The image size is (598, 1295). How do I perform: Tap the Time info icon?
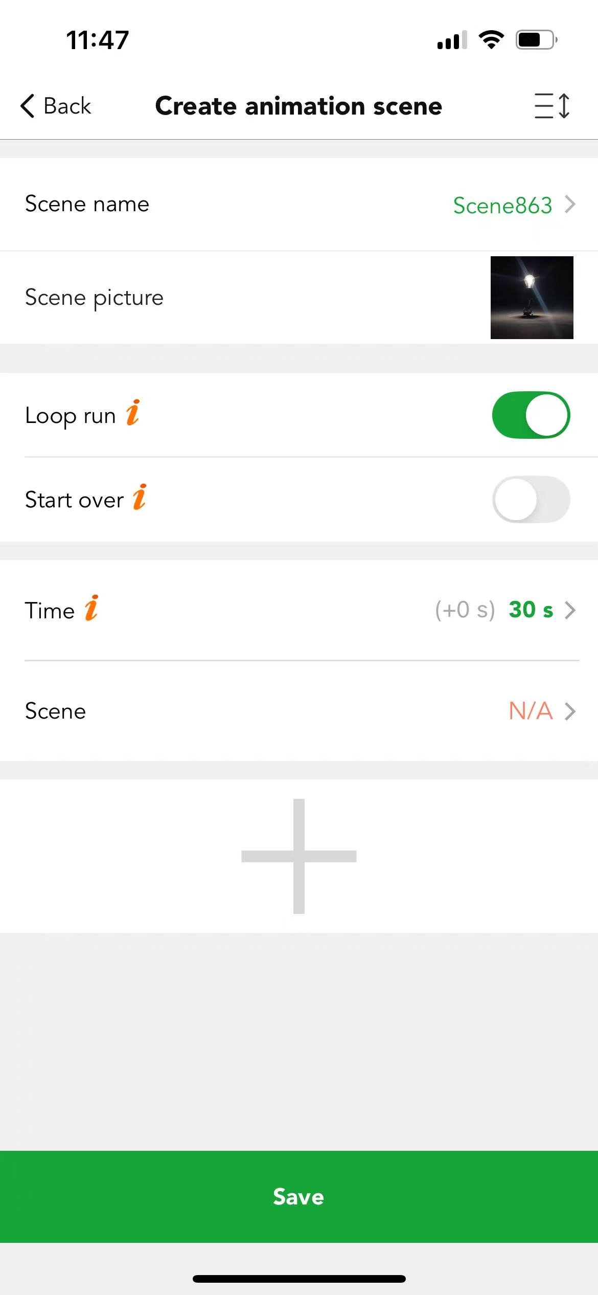pos(91,608)
